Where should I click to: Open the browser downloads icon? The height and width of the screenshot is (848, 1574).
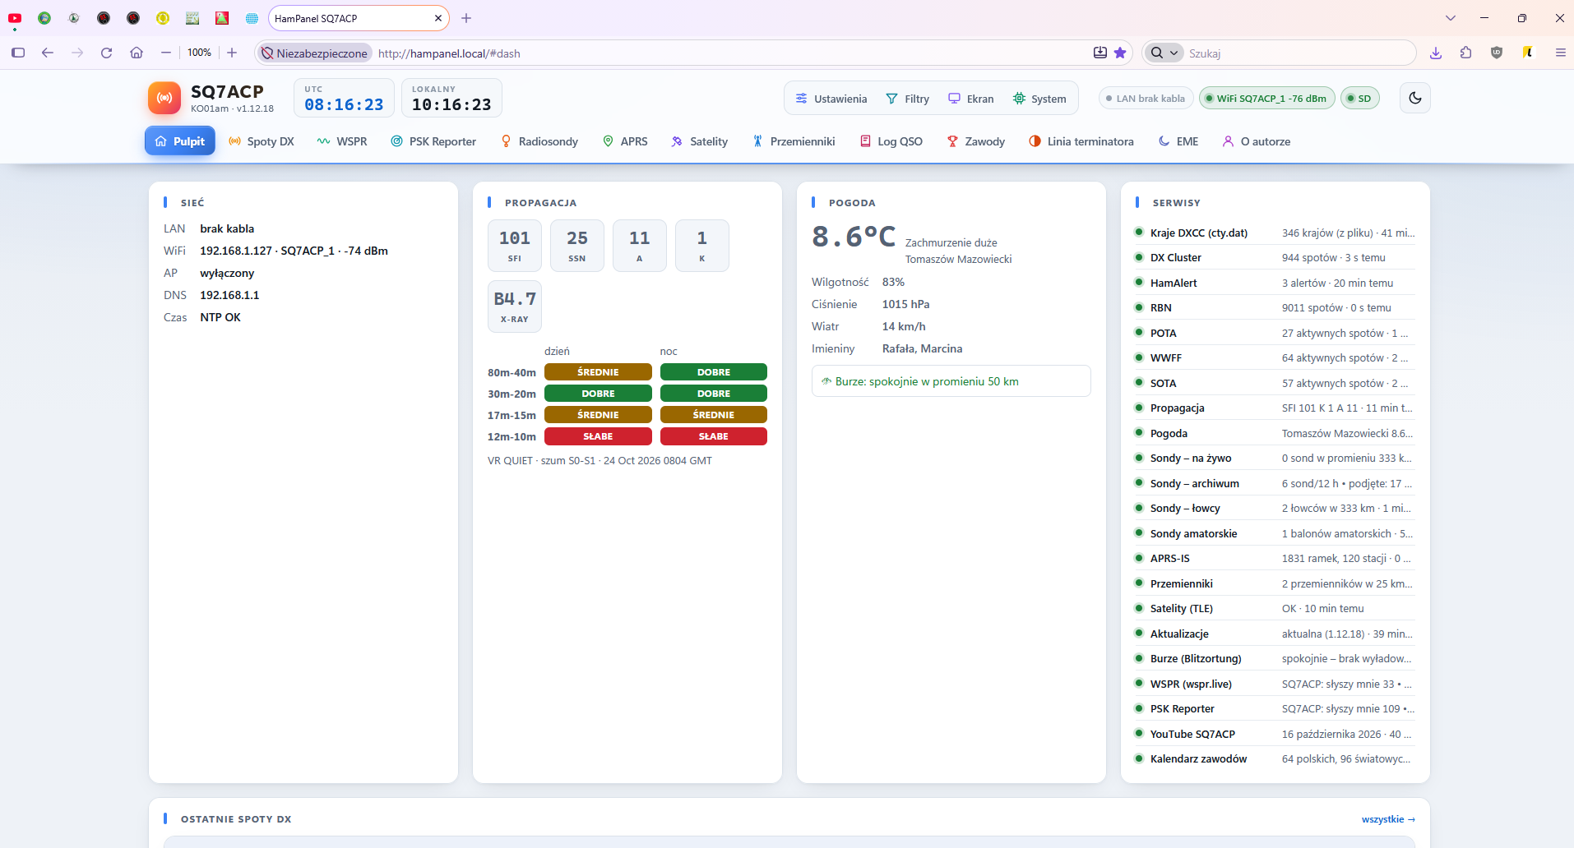point(1436,53)
